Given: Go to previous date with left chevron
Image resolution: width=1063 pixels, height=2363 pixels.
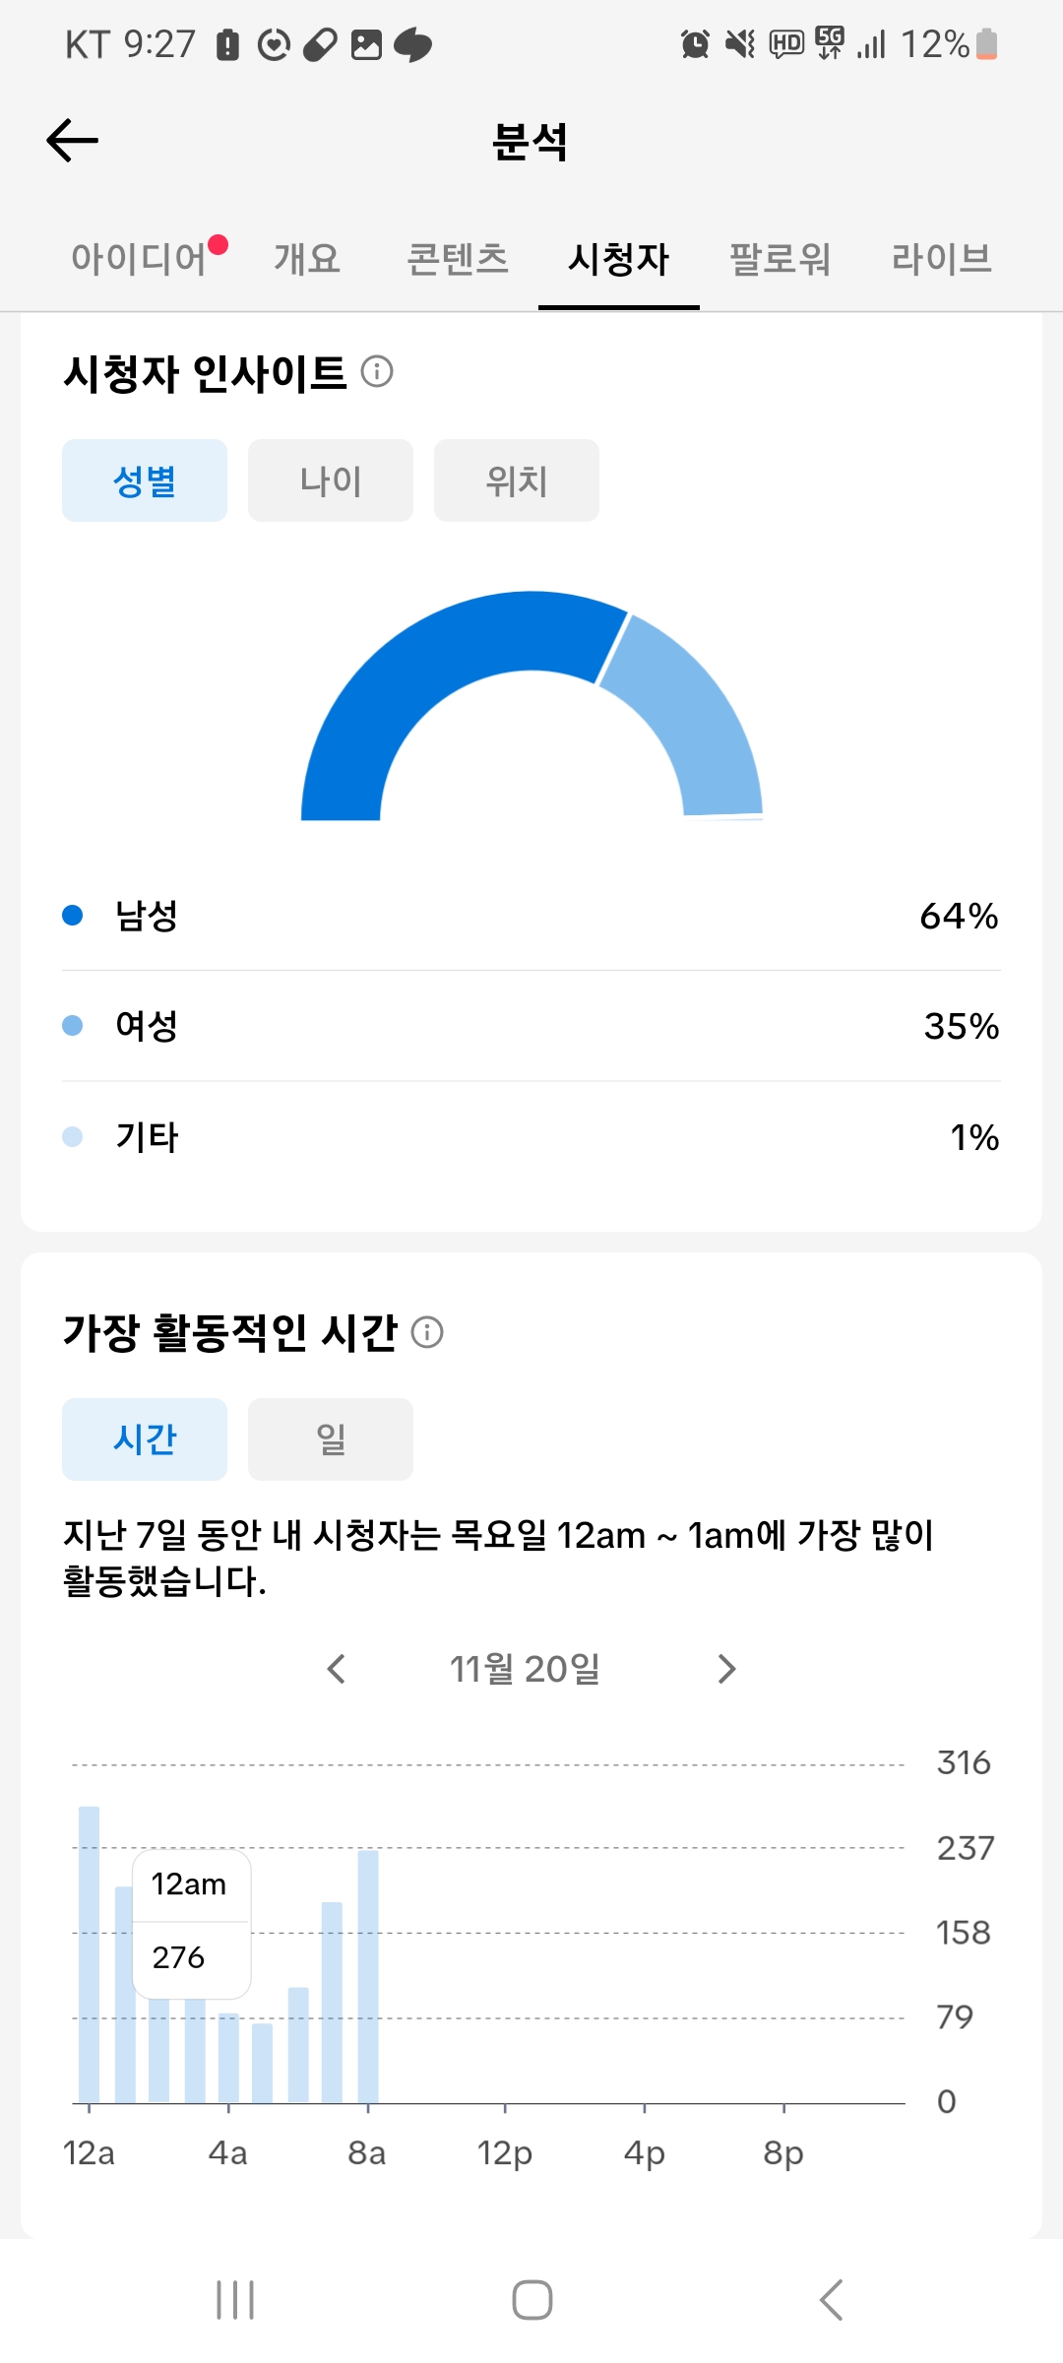Looking at the screenshot, I should [337, 1669].
